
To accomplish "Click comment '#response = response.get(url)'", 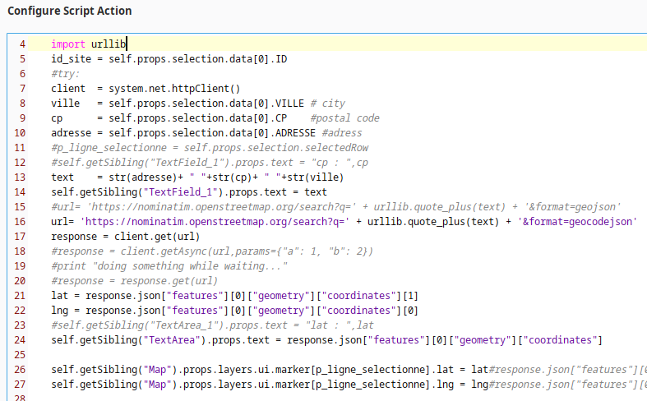I will [134, 281].
